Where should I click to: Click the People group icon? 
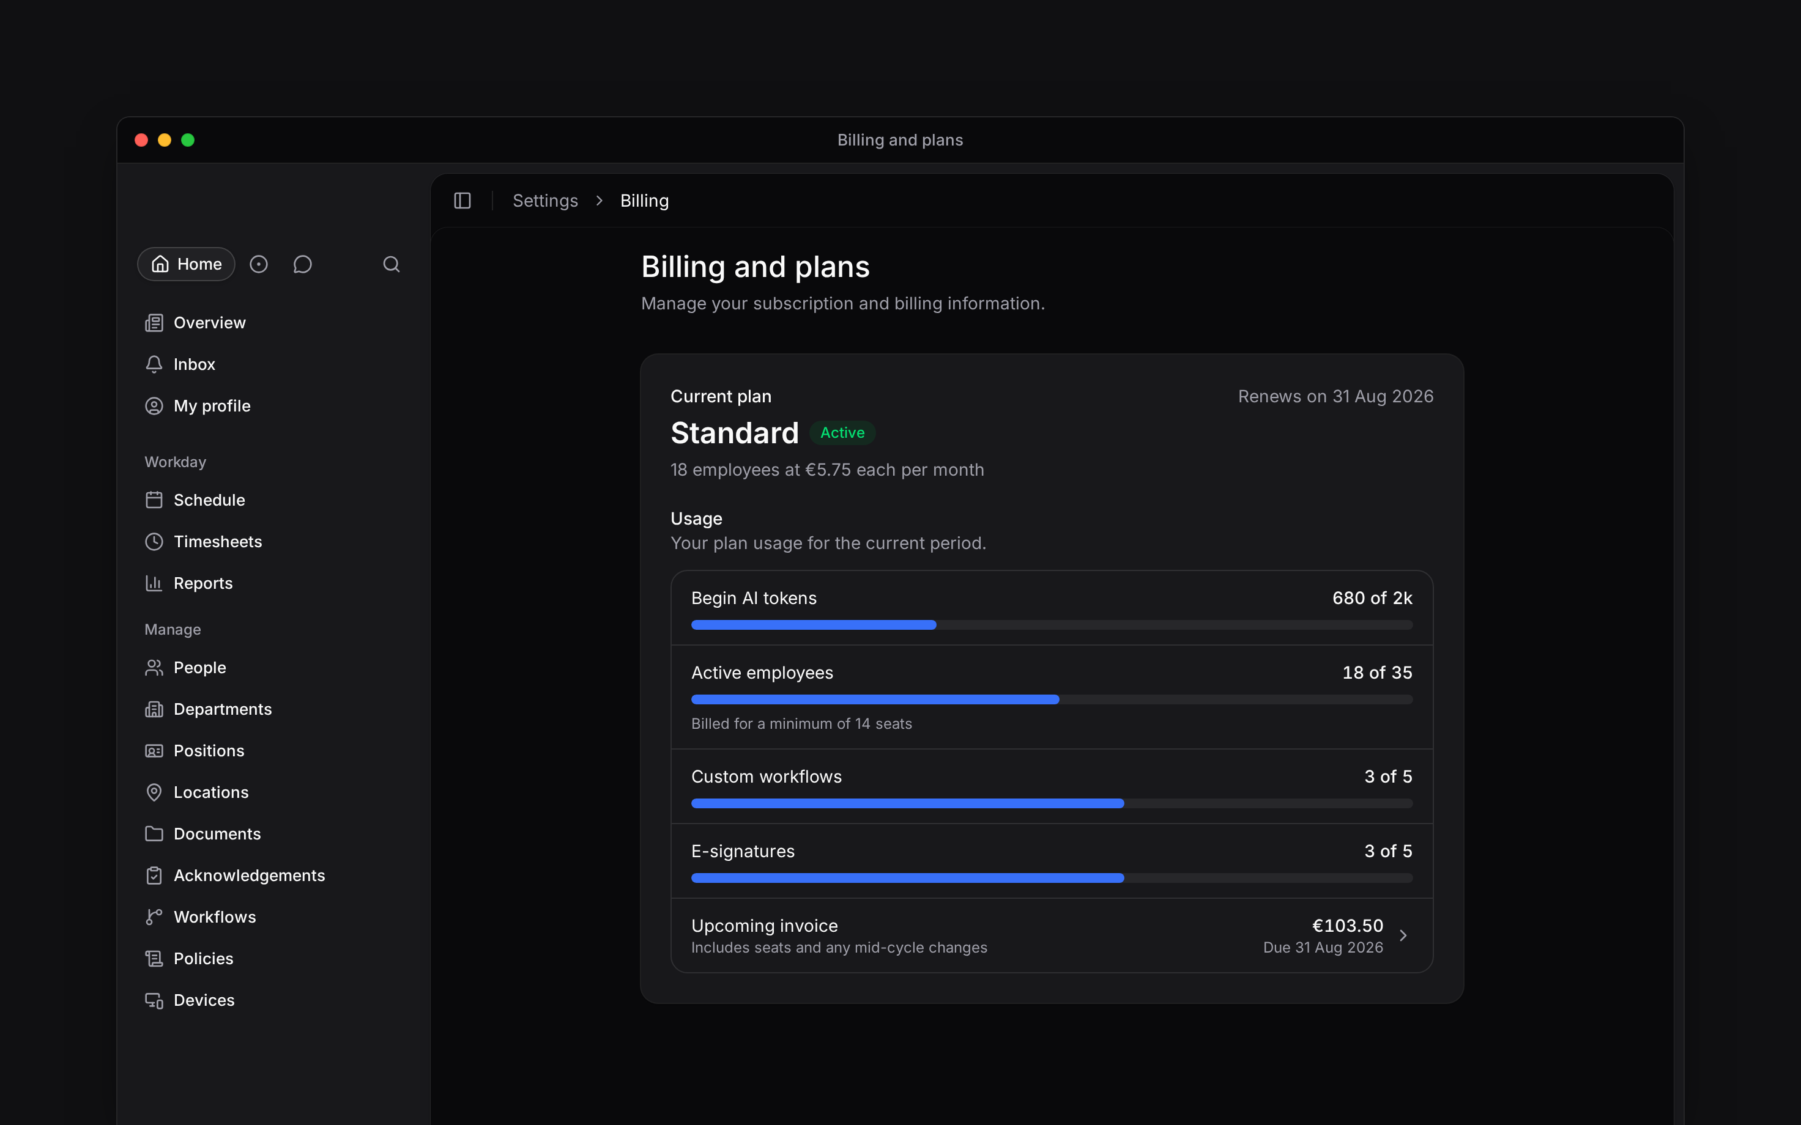154,668
